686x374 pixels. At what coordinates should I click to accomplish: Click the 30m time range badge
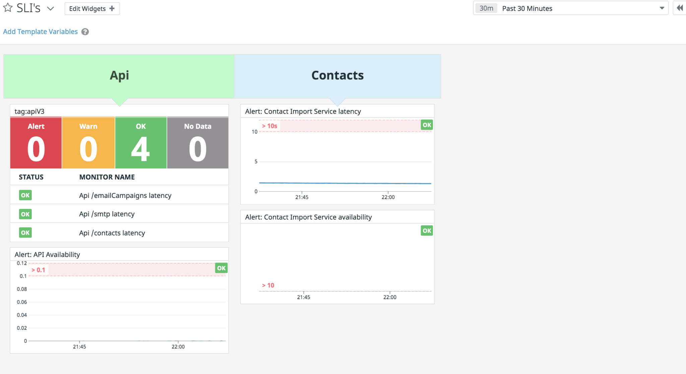486,8
